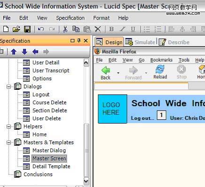Click the New document icon
The image size is (205, 187).
click(x=6, y=29)
